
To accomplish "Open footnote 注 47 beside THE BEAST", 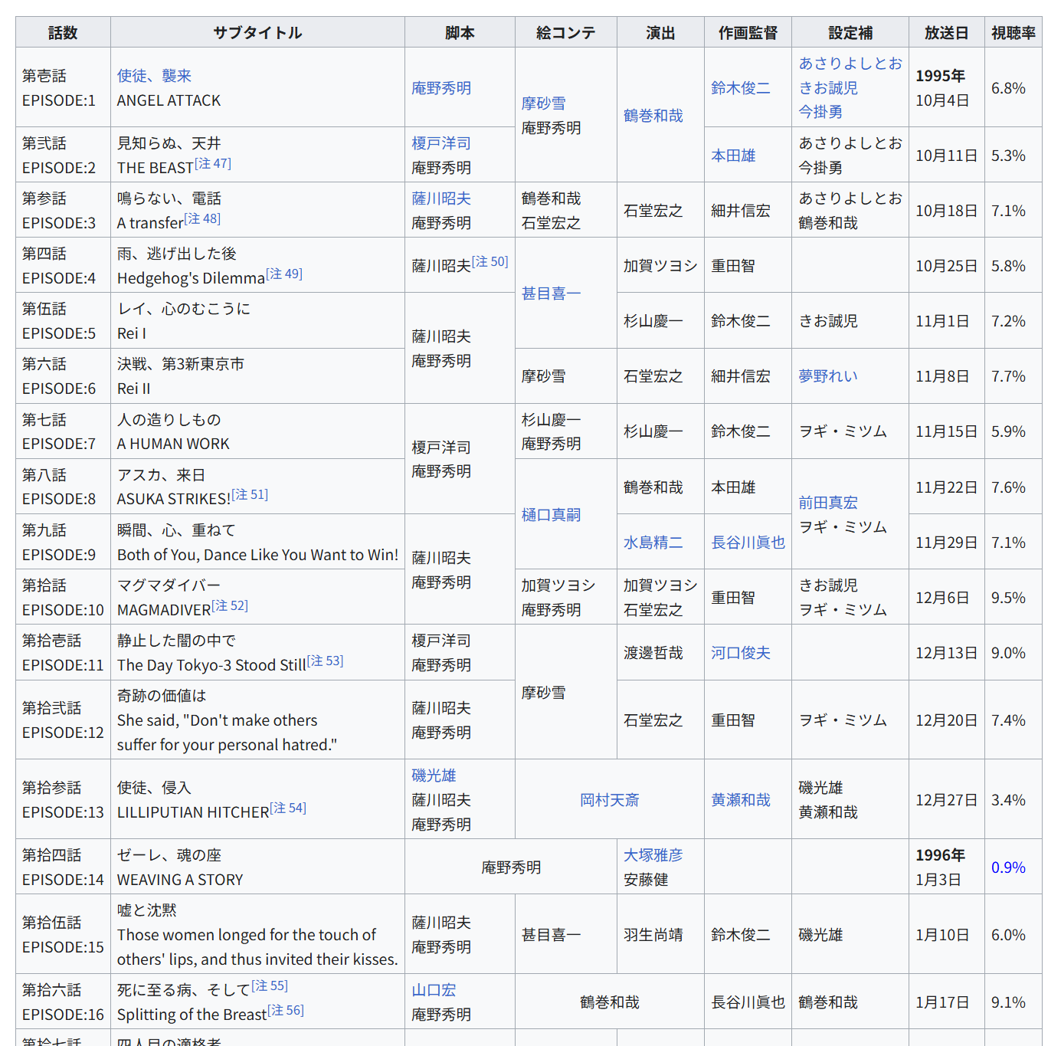I will [213, 164].
